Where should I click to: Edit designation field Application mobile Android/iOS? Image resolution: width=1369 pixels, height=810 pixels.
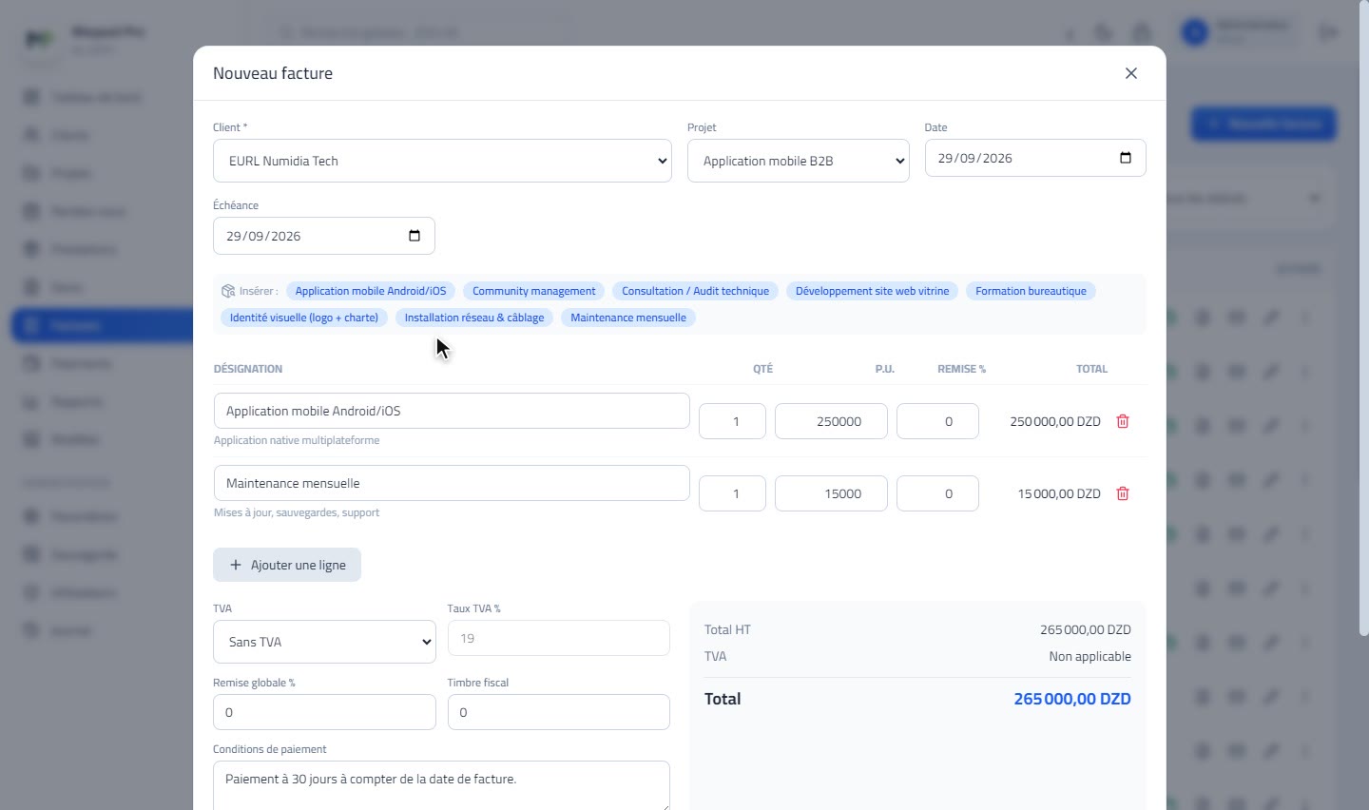[452, 411]
